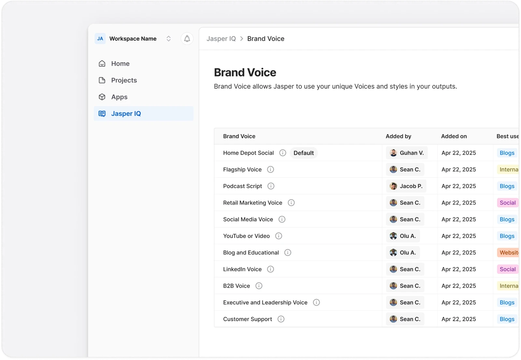Screen dimensions: 521x360
Task: Sort by Added on column header
Action: 454,136
